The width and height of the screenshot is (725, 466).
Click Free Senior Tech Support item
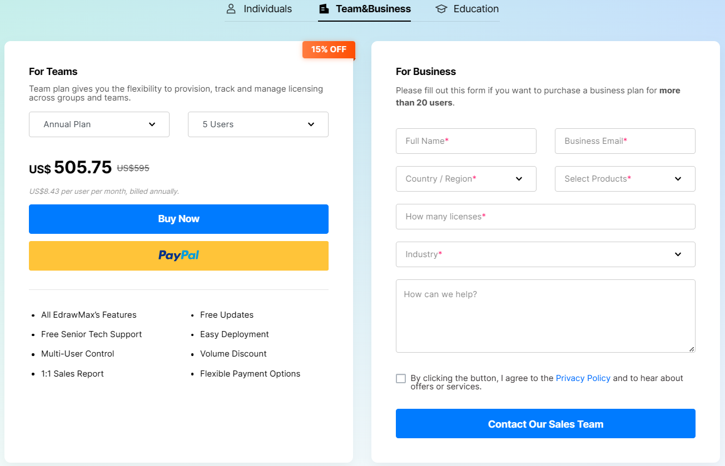point(91,334)
